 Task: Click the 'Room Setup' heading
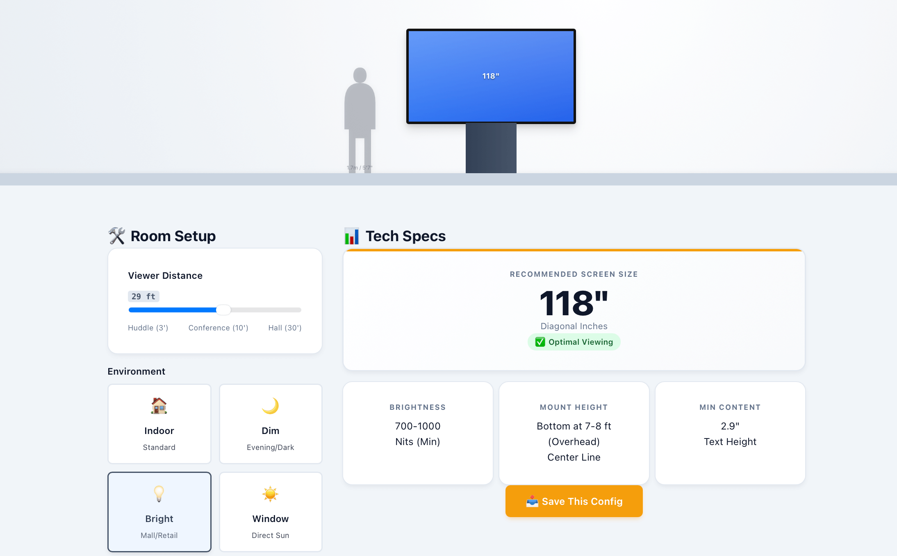point(173,236)
